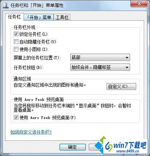Click the www.8495.cn watermark URL

[128, 151]
